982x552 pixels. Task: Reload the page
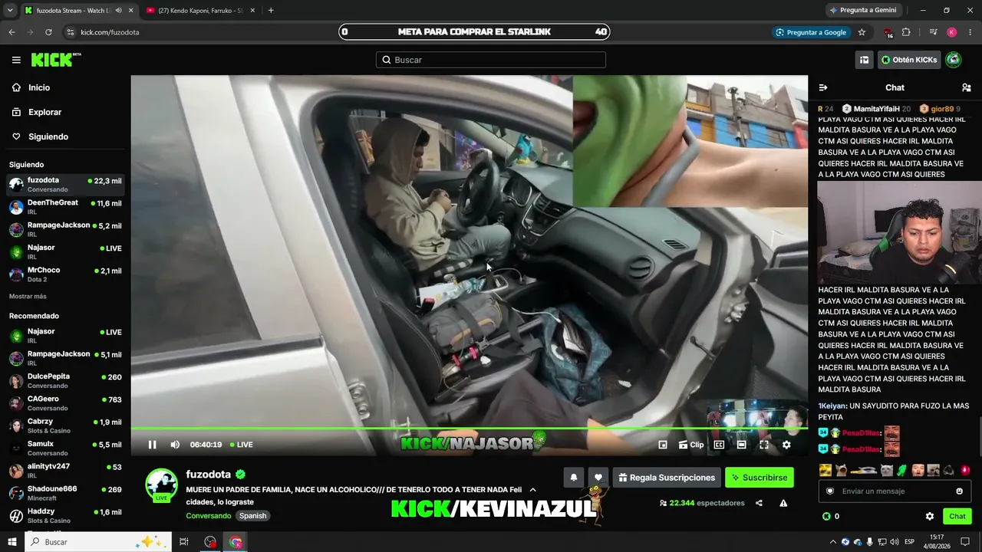(x=48, y=32)
